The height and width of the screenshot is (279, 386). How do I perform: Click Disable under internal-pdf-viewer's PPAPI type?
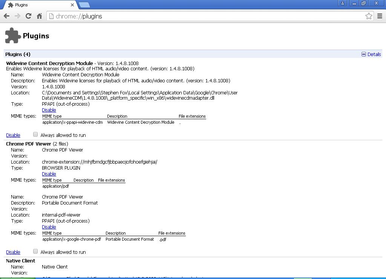49,227
